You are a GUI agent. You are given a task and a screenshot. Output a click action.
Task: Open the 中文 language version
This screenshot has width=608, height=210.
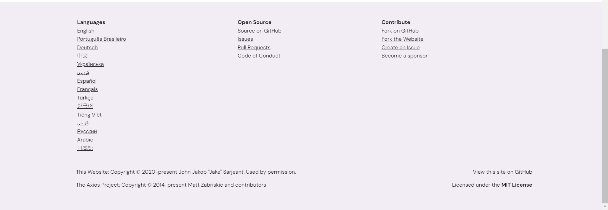point(82,56)
